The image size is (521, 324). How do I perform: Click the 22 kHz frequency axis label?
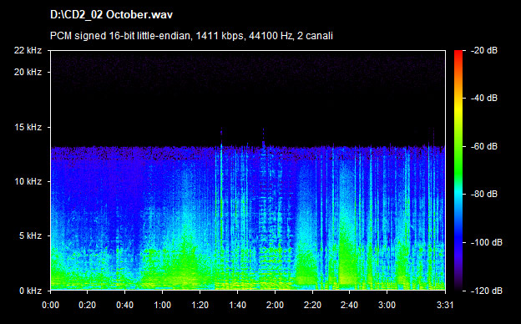(x=28, y=50)
